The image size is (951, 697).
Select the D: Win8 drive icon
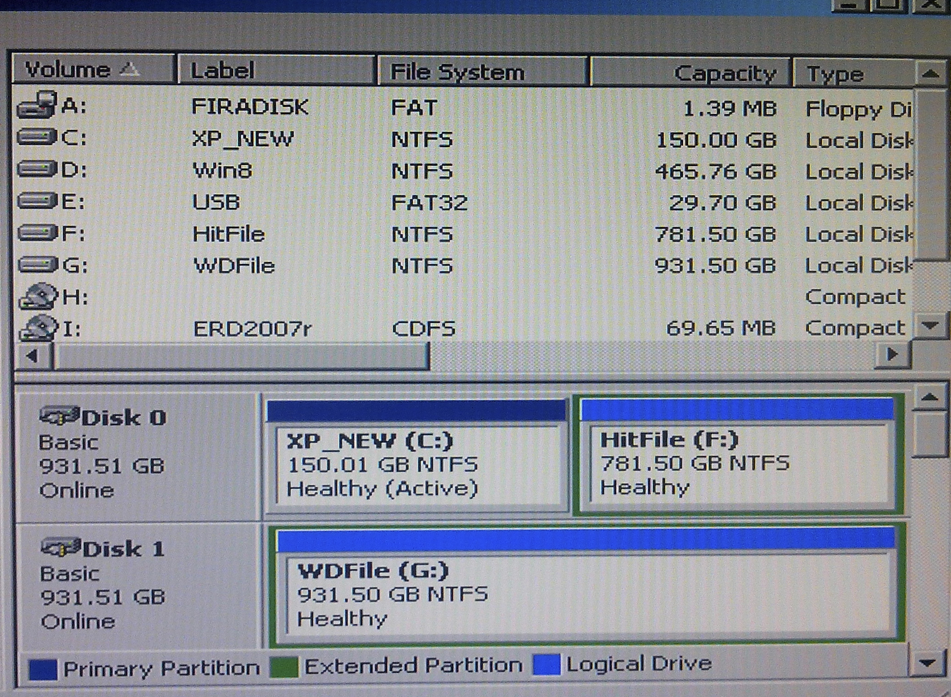pos(38,169)
